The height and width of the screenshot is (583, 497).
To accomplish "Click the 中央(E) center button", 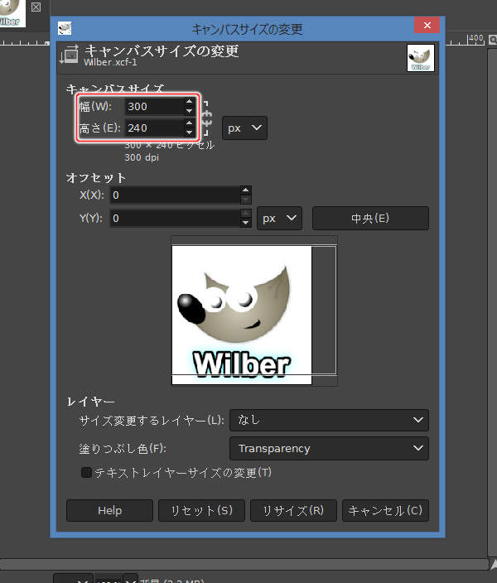I will click(x=370, y=219).
